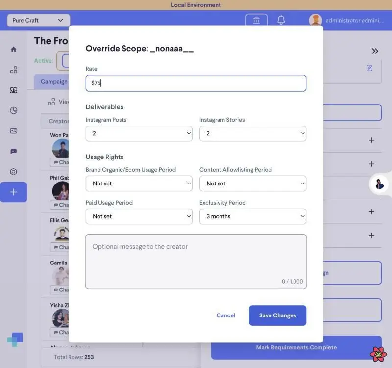Open Chat for Phil Gab creator row
Image resolution: width=392 pixels, height=368 pixels.
(59, 205)
